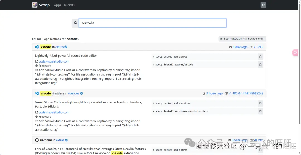The height and width of the screenshot is (155, 301).
Task: Open version v1.100.0-1744779969242 link
Action: tap(246, 94)
